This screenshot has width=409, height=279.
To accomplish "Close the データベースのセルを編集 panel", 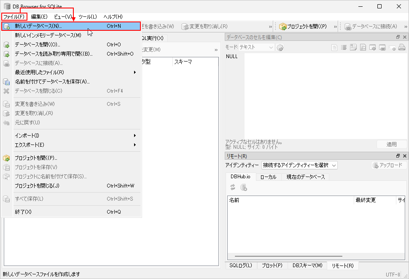I will click(x=404, y=37).
